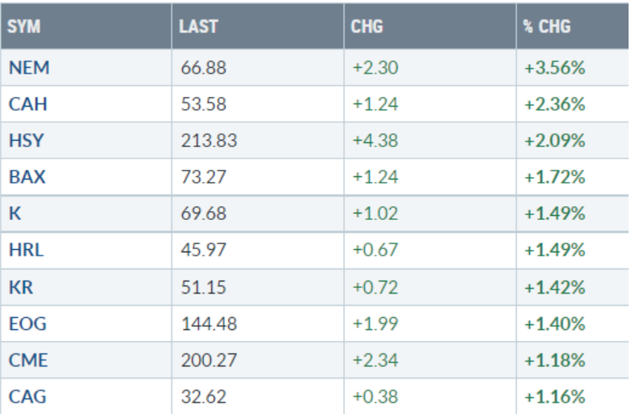Sort table by SYM column header
Screen dimensions: 631x414
[x=23, y=27]
